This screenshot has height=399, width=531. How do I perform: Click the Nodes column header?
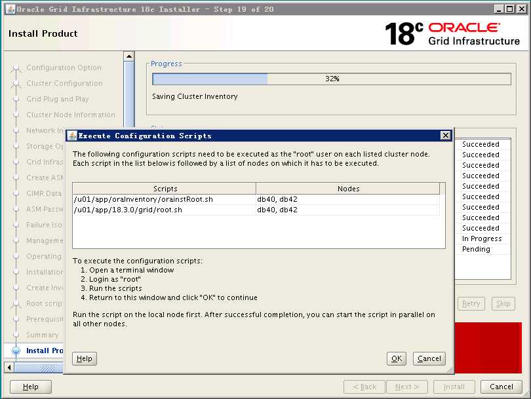(x=348, y=189)
